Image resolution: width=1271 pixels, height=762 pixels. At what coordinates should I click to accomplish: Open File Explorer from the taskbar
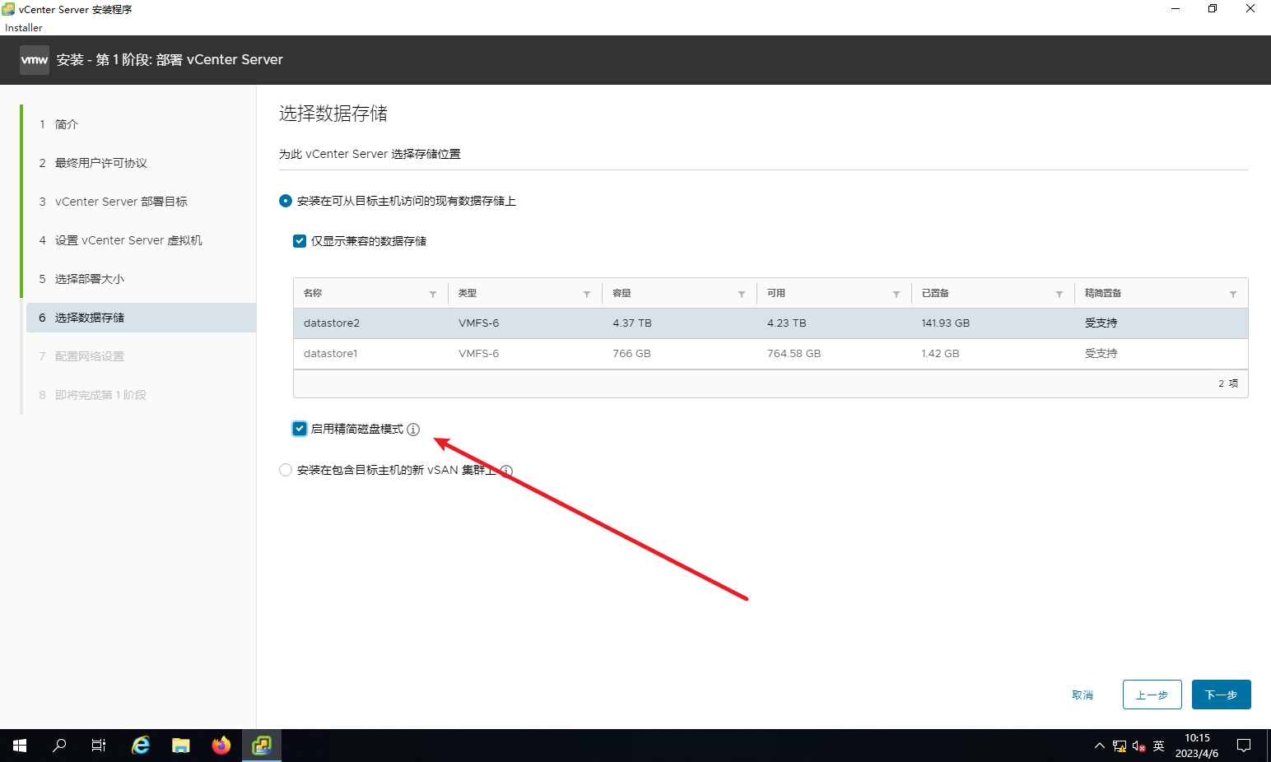click(181, 746)
